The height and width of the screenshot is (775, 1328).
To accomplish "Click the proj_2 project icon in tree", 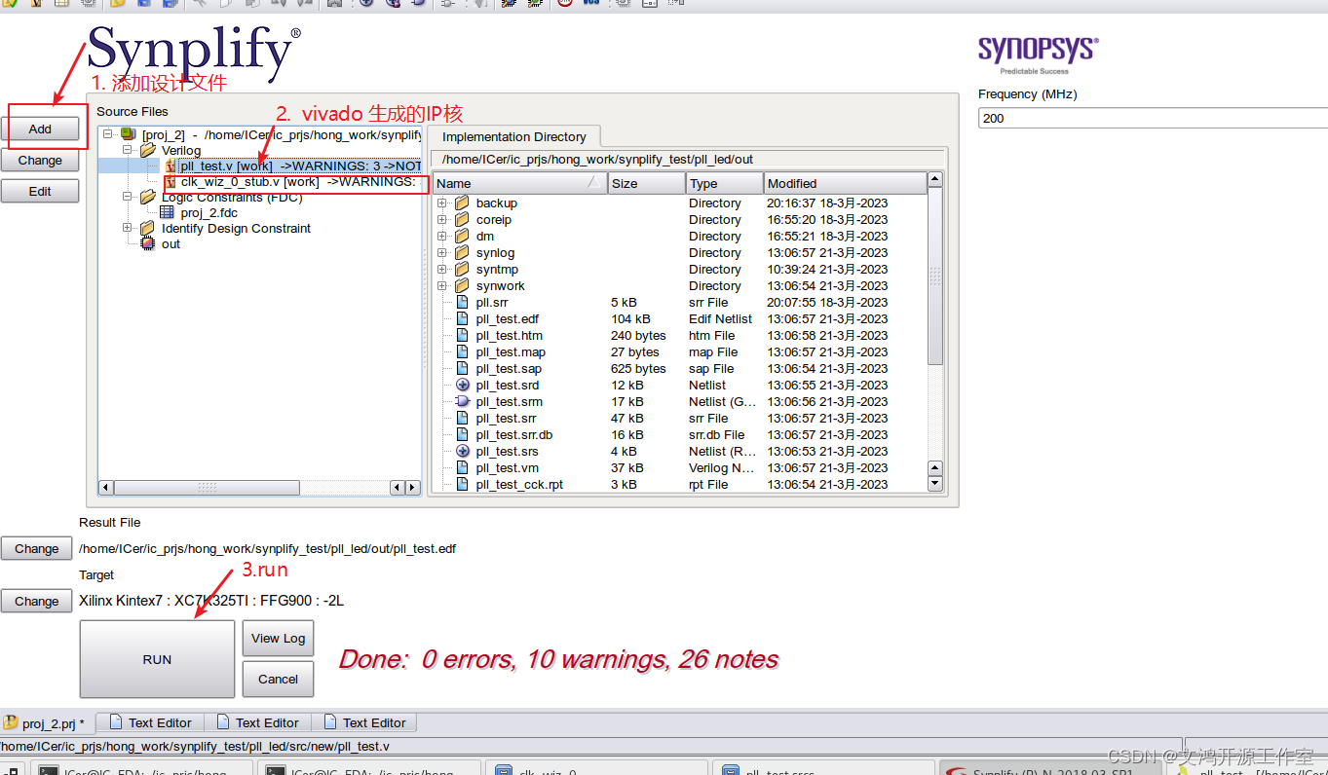I will click(128, 134).
